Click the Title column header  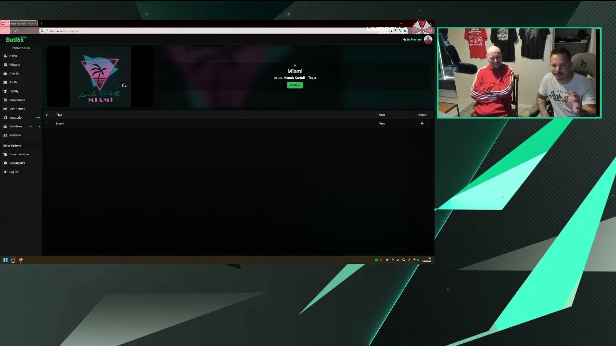click(x=59, y=115)
